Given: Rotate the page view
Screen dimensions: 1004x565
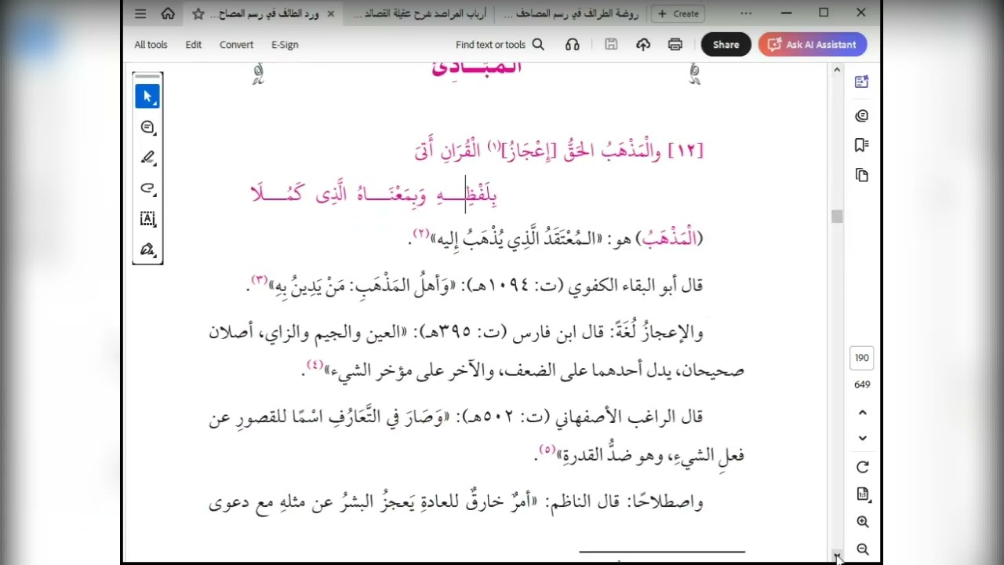Looking at the screenshot, I should [862, 467].
